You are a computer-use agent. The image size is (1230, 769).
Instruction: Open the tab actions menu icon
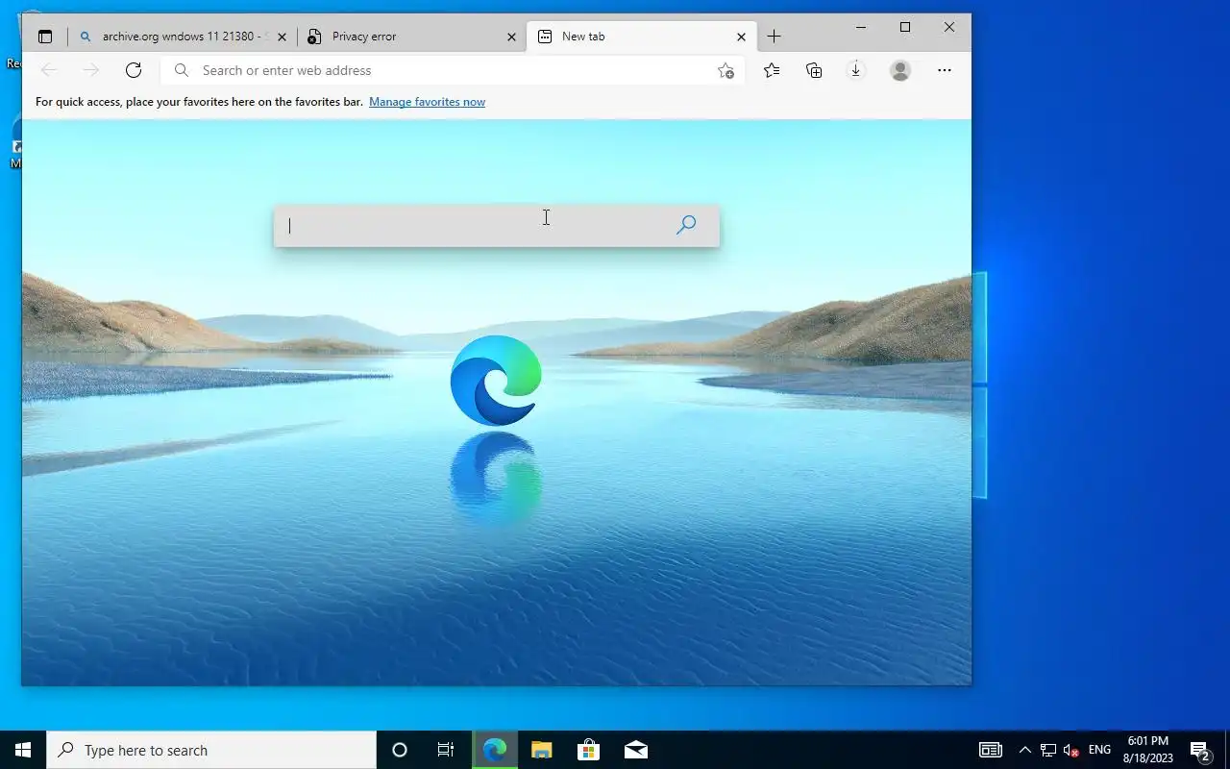pos(45,37)
